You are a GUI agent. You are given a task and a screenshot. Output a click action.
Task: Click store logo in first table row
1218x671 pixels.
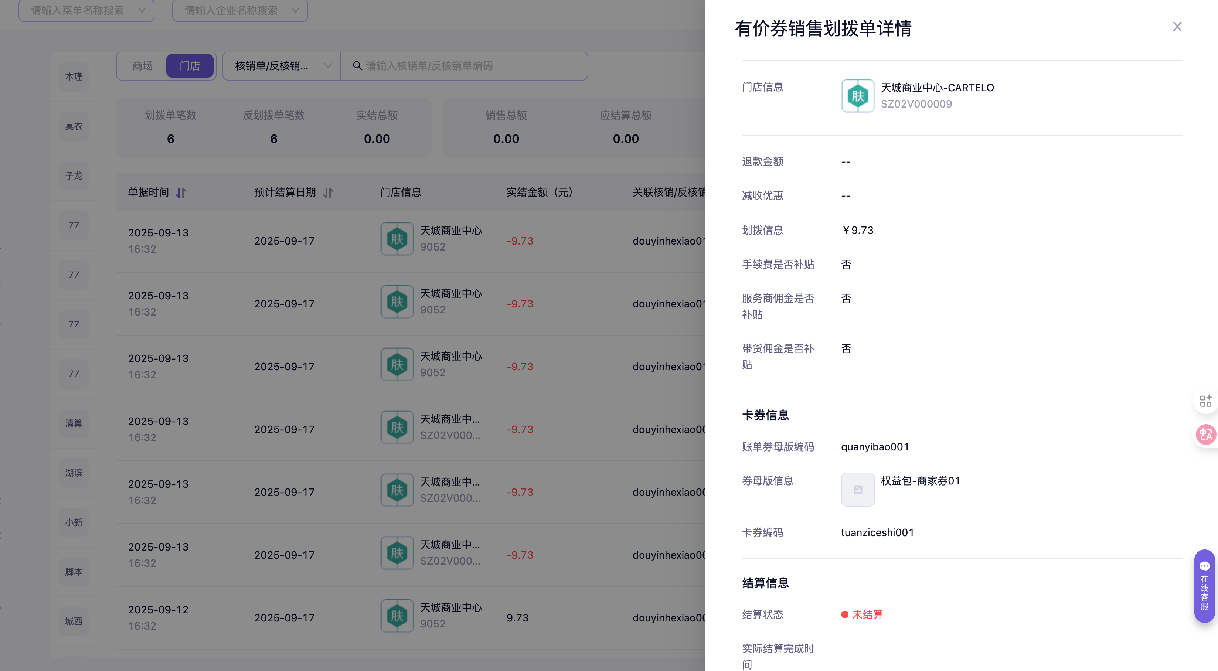pos(397,239)
